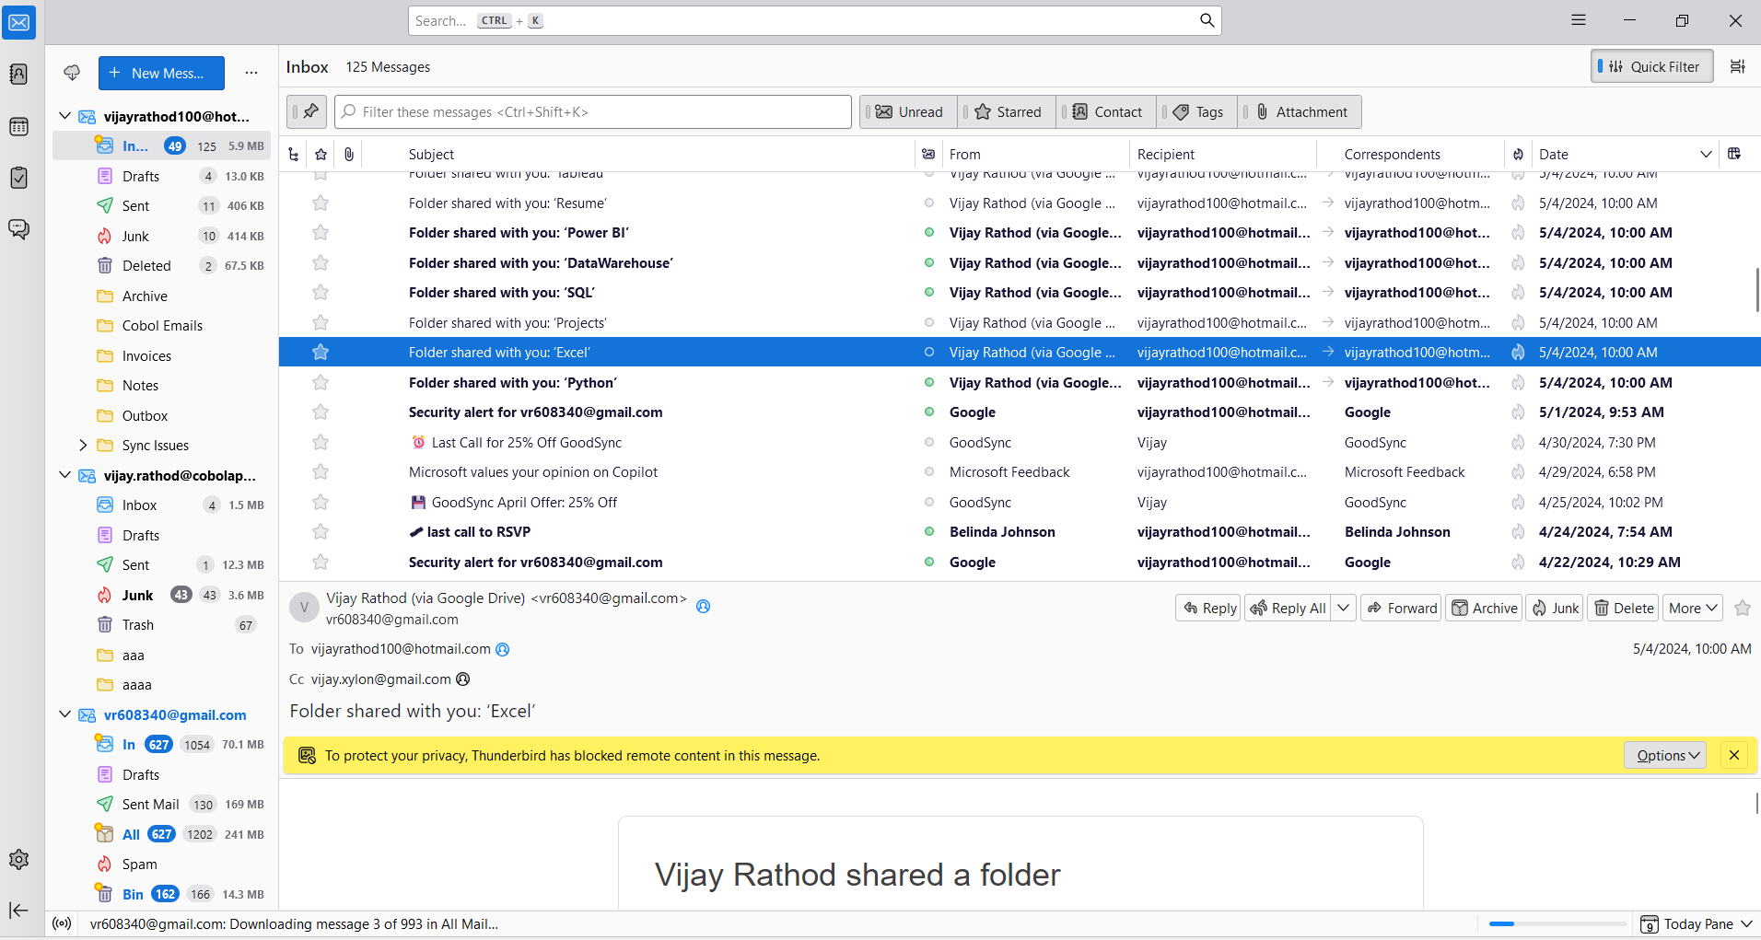The image size is (1761, 940).
Task: Open Settings gear in the sidebar
Action: click(x=18, y=860)
